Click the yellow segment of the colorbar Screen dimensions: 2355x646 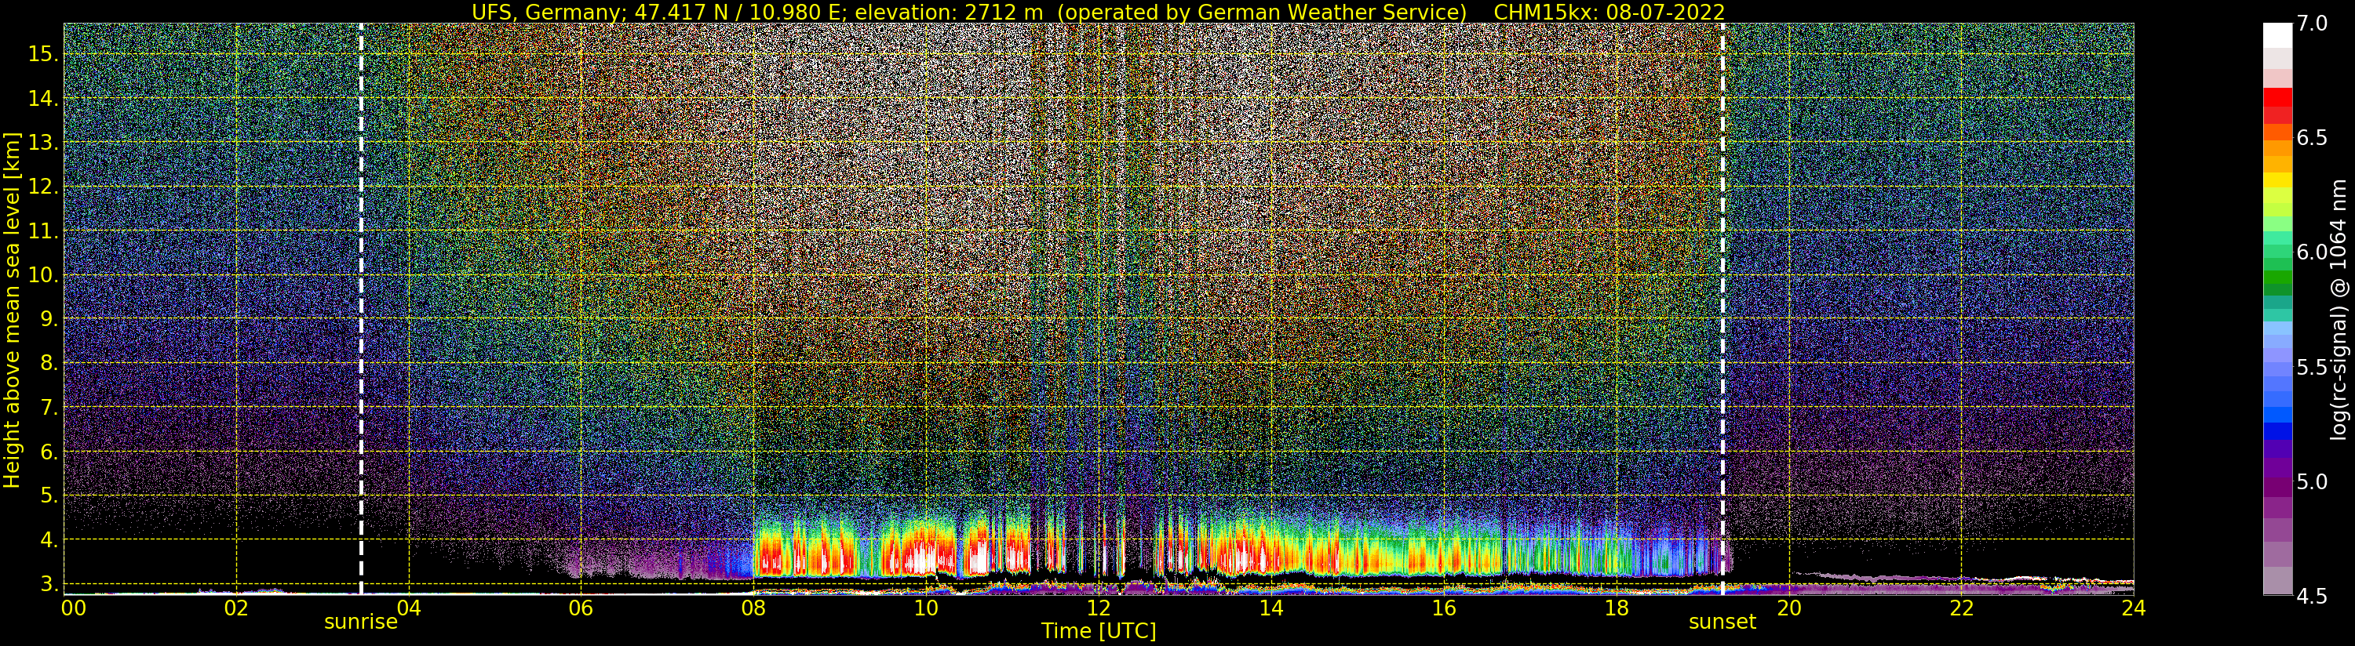[2277, 180]
